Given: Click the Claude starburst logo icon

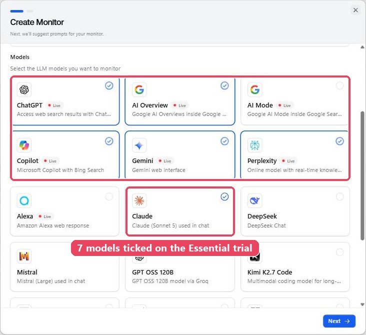Looking at the screenshot, I should tap(139, 201).
